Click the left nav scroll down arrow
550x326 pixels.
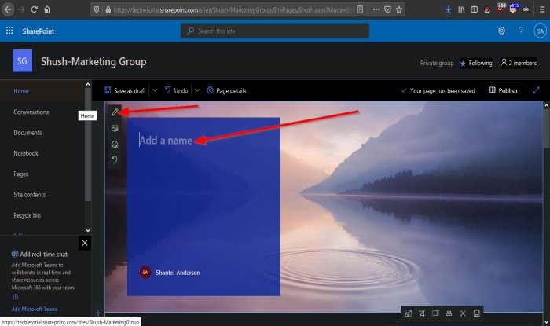(88, 230)
